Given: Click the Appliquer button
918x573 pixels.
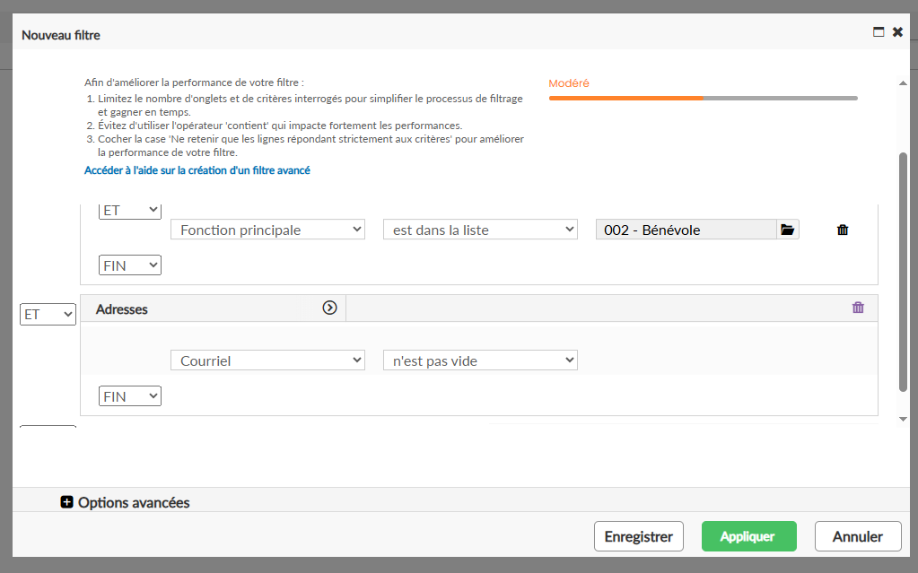Looking at the screenshot, I should tap(748, 536).
